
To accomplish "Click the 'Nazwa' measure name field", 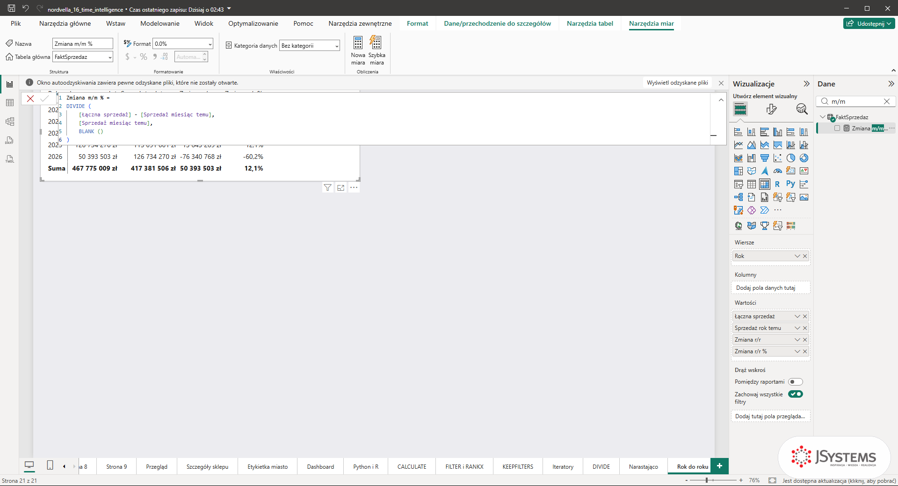I will (83, 43).
